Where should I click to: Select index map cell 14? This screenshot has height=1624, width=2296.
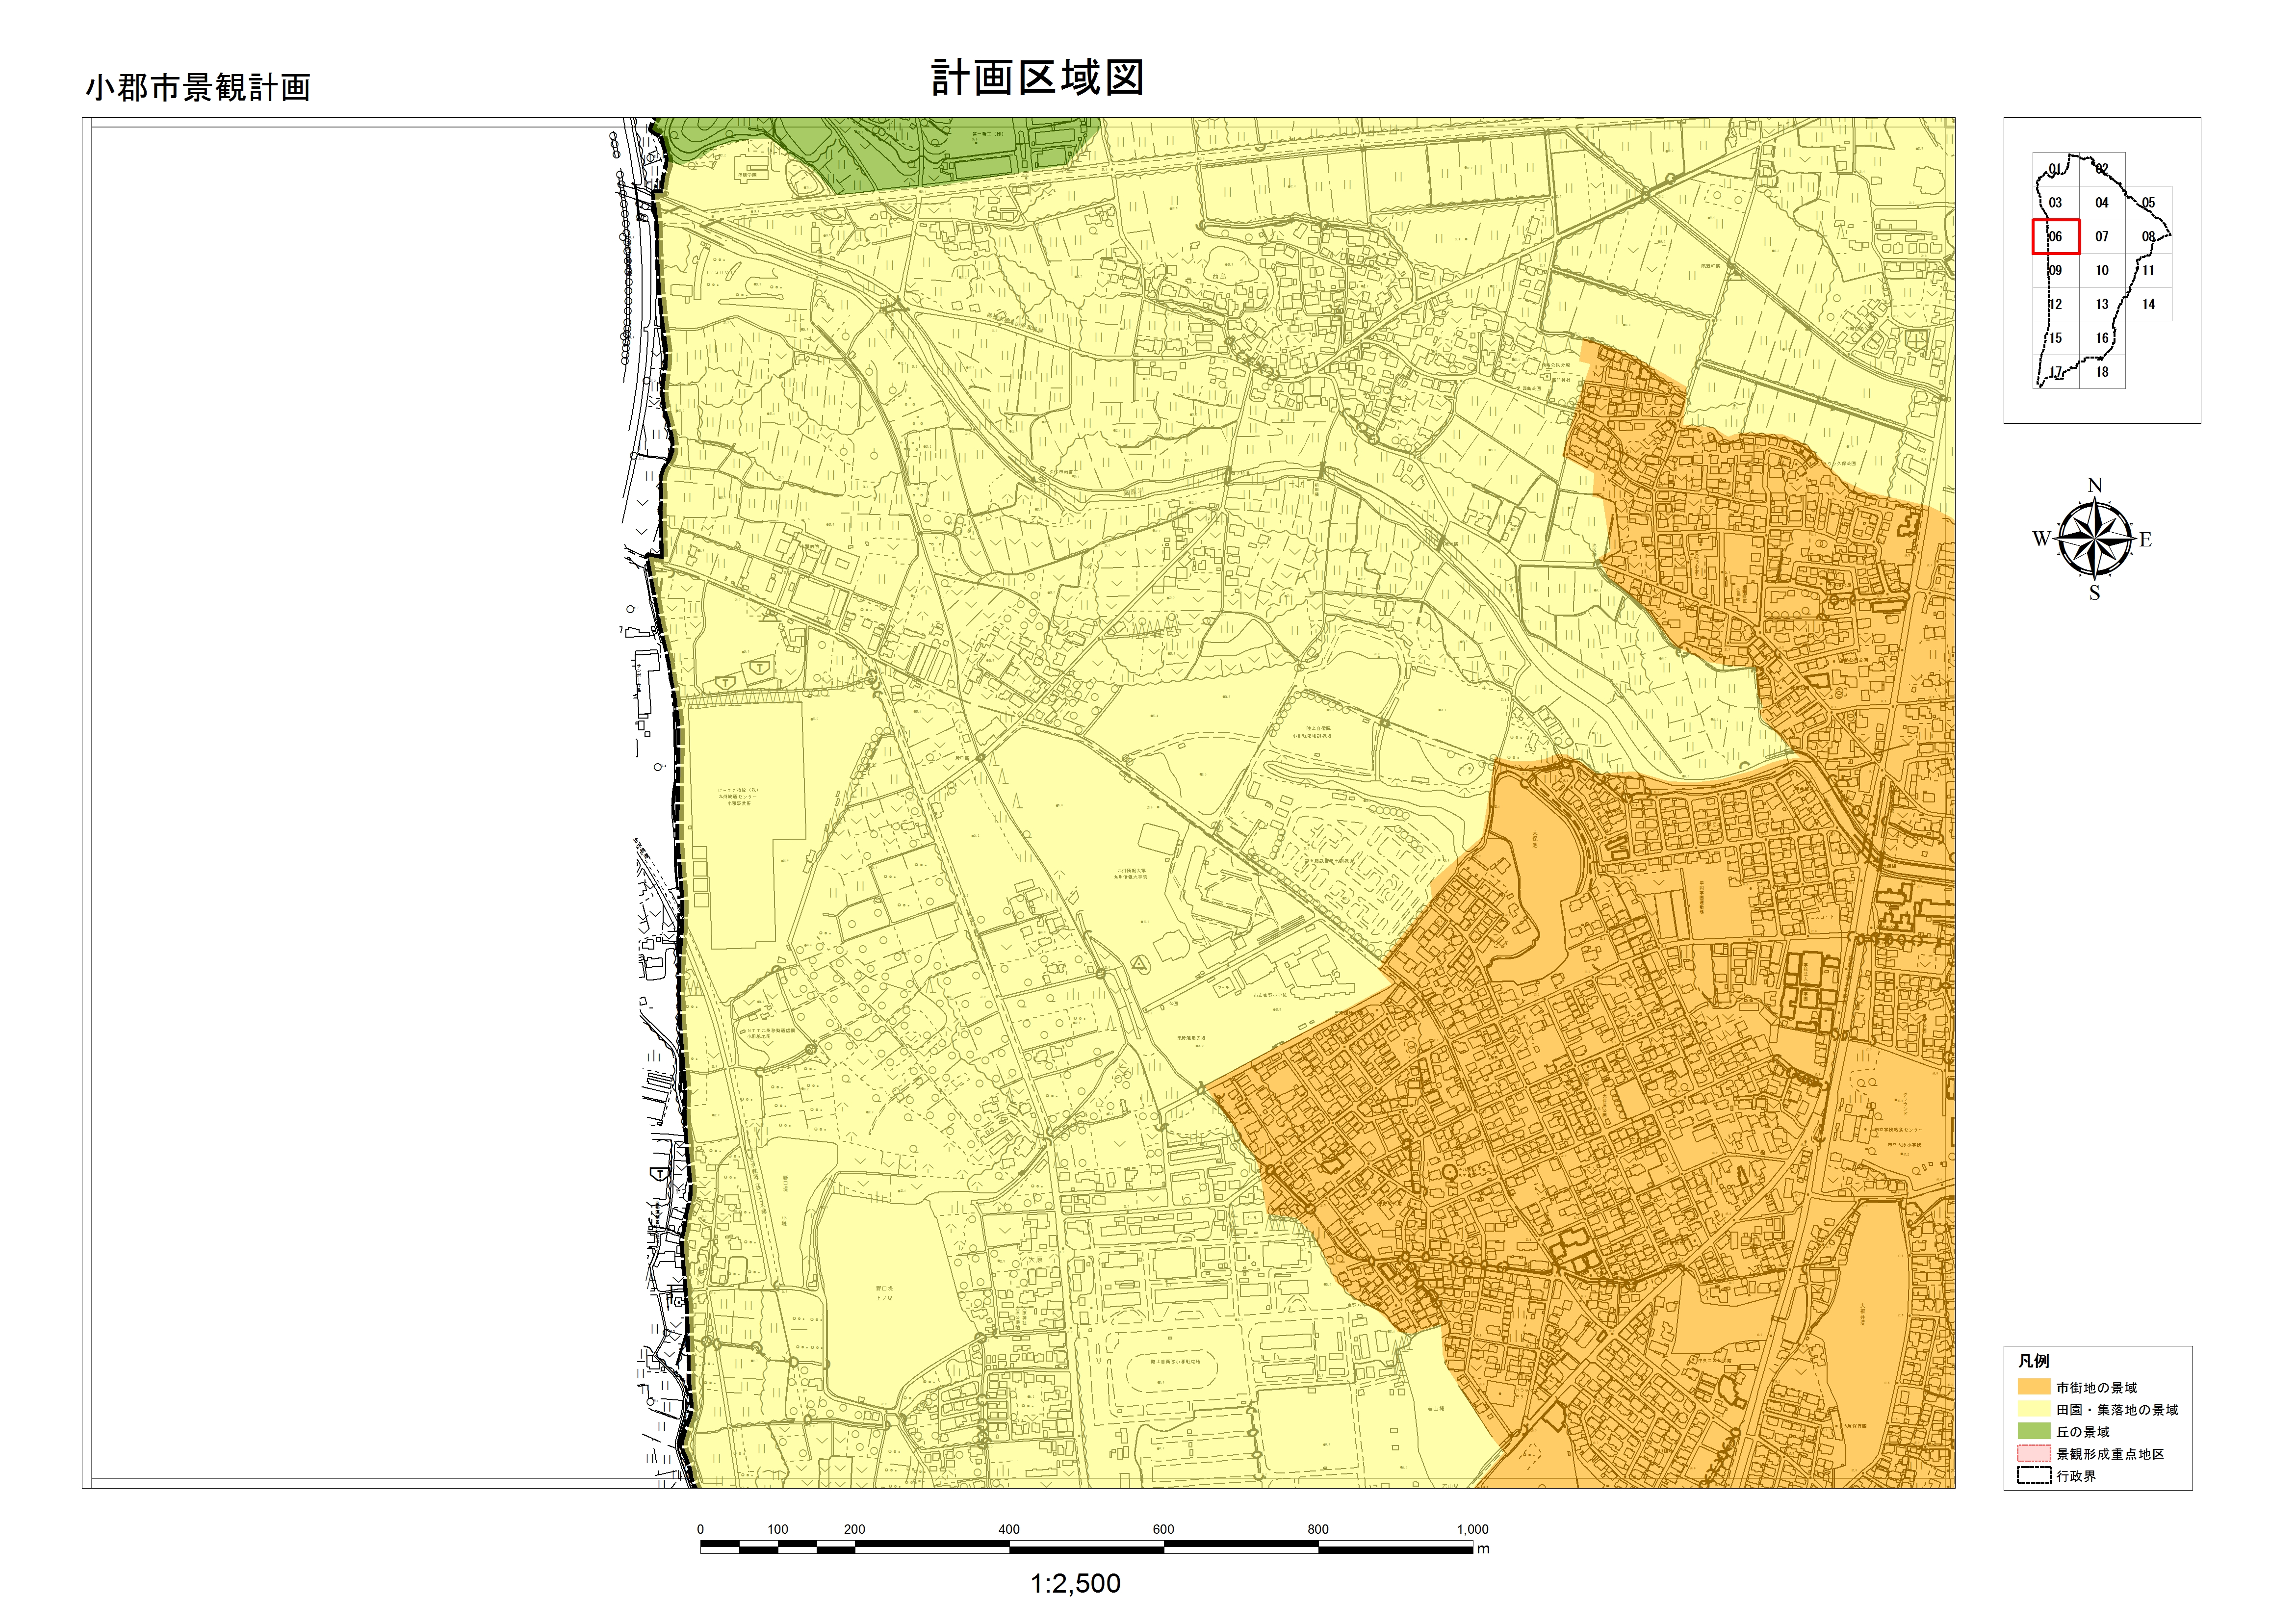pyautogui.click(x=2149, y=304)
